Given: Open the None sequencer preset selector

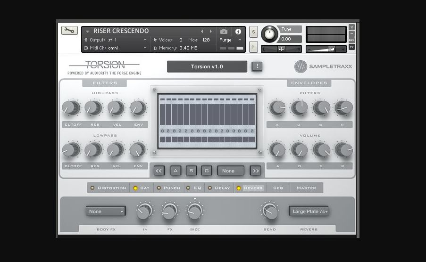Looking at the screenshot, I should [231, 171].
